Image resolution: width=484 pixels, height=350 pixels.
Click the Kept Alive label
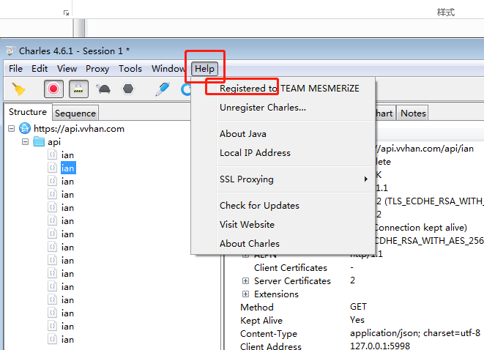261,321
